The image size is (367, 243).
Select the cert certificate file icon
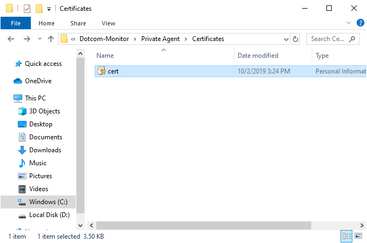[101, 71]
